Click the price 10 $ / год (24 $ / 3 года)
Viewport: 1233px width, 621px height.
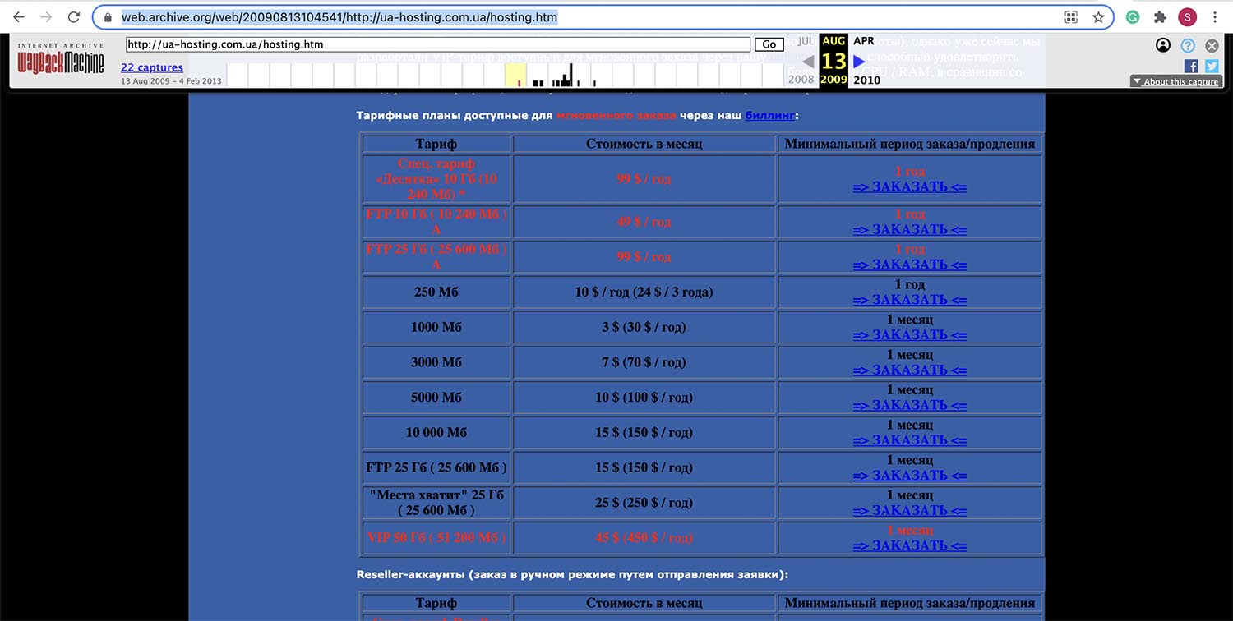click(x=644, y=292)
